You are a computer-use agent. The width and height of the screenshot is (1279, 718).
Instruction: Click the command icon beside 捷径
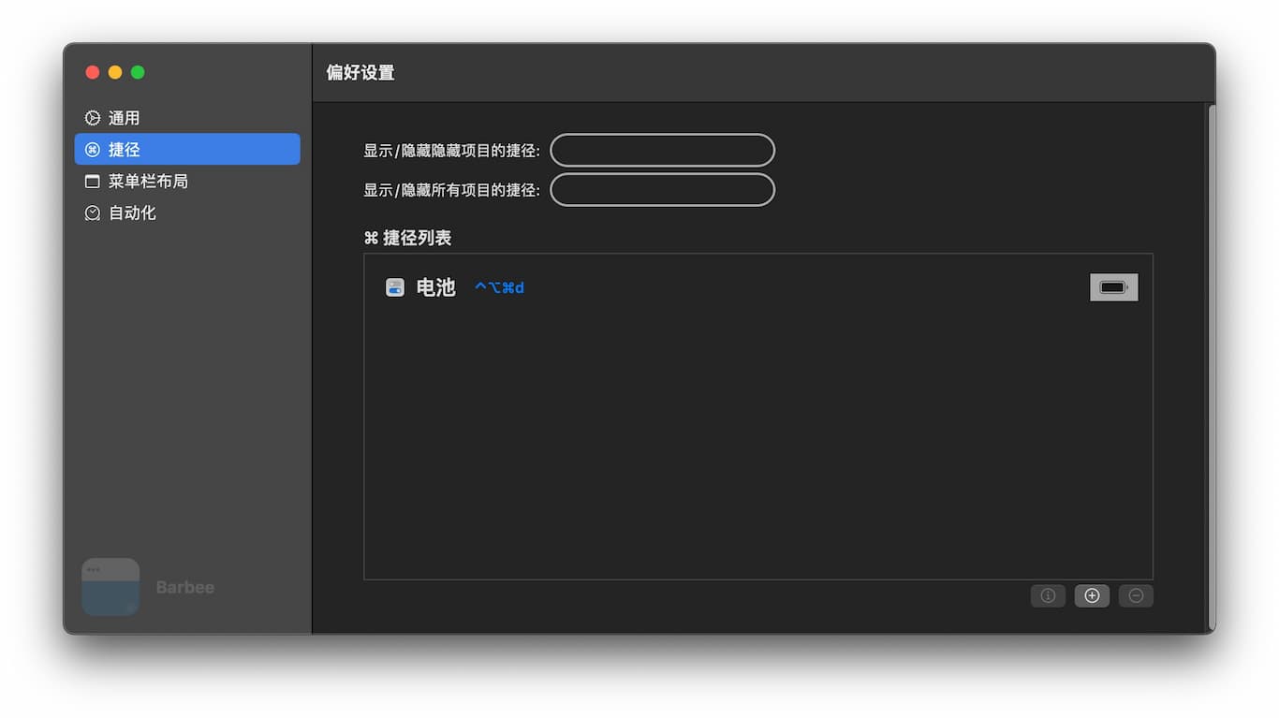coord(92,150)
